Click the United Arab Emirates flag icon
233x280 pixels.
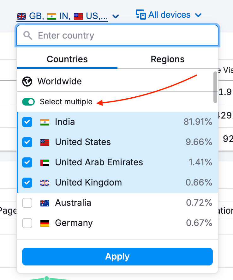pyautogui.click(x=45, y=162)
